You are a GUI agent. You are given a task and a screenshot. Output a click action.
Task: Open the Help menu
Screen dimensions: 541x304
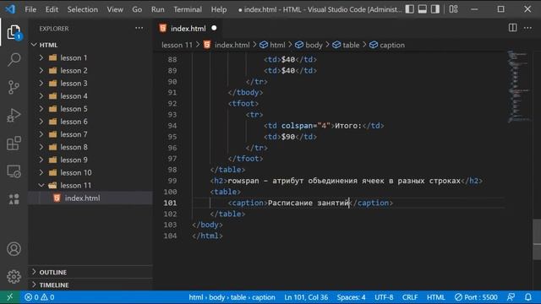(219, 9)
